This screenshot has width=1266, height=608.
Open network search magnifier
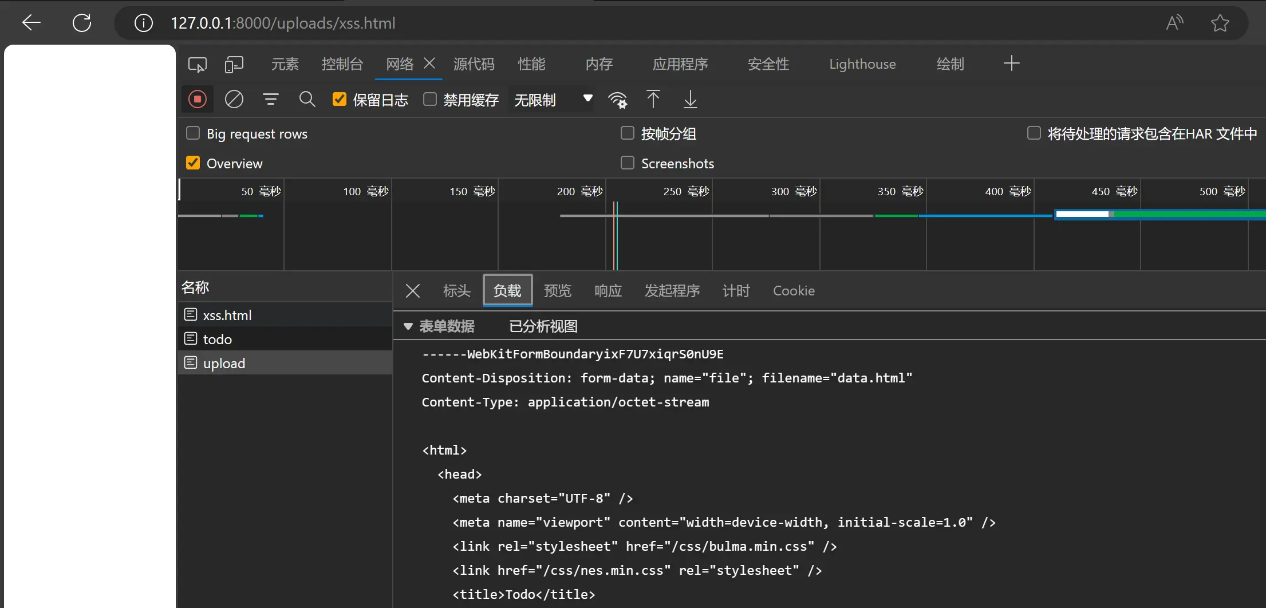(x=307, y=100)
